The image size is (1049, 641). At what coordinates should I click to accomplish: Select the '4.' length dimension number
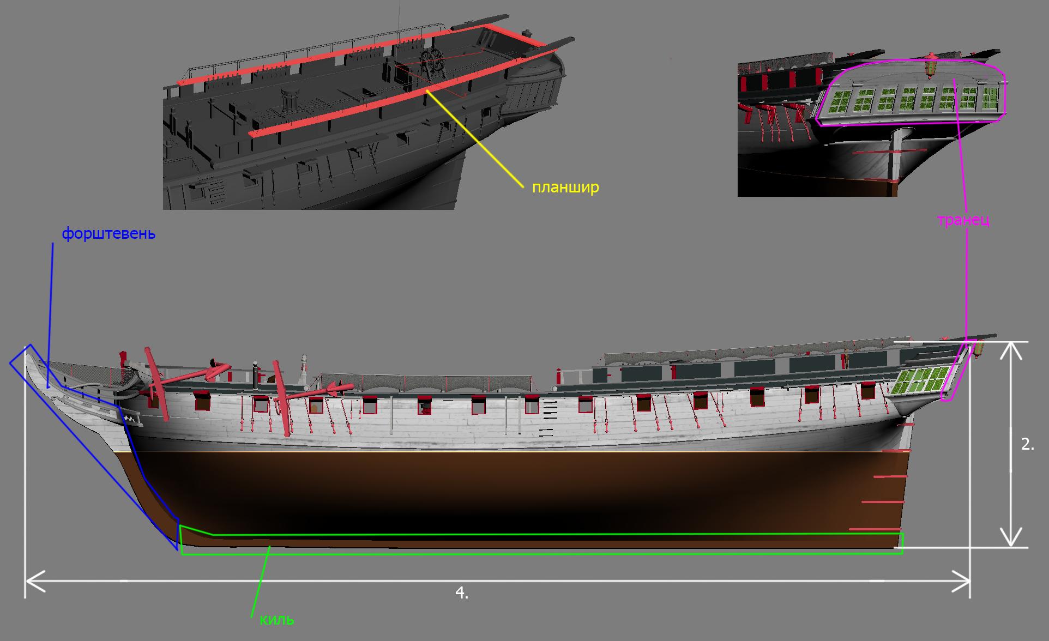point(462,593)
